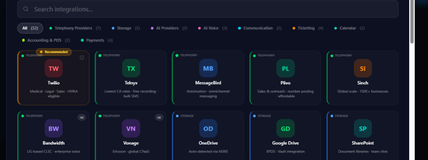The image size is (428, 160).
Task: Open the Sinch integration name
Action: tap(363, 83)
